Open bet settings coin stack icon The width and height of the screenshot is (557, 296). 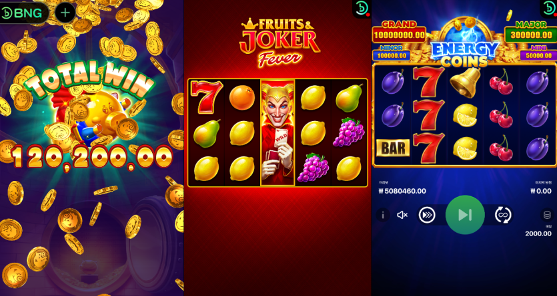point(547,215)
